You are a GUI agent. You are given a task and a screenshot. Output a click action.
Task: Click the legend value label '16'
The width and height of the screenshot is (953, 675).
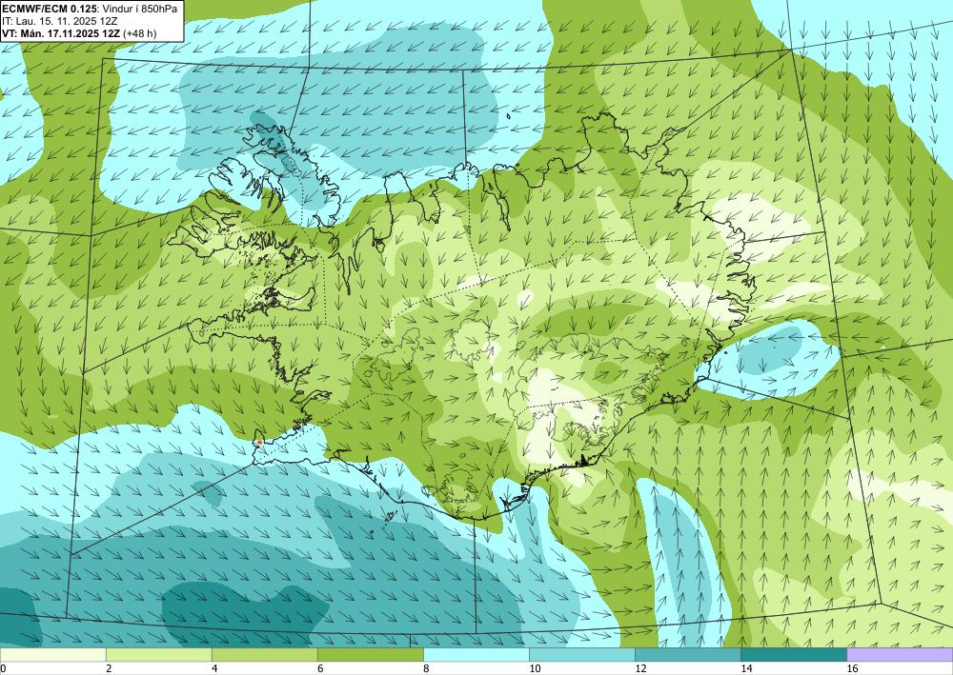[x=852, y=668]
